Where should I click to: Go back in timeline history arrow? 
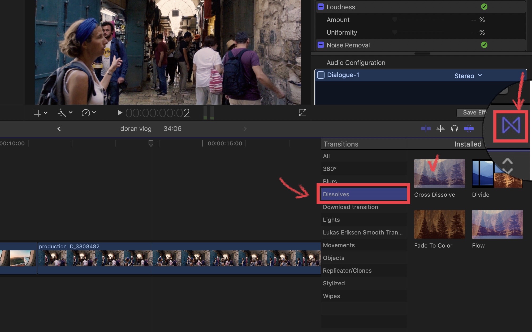coord(59,129)
